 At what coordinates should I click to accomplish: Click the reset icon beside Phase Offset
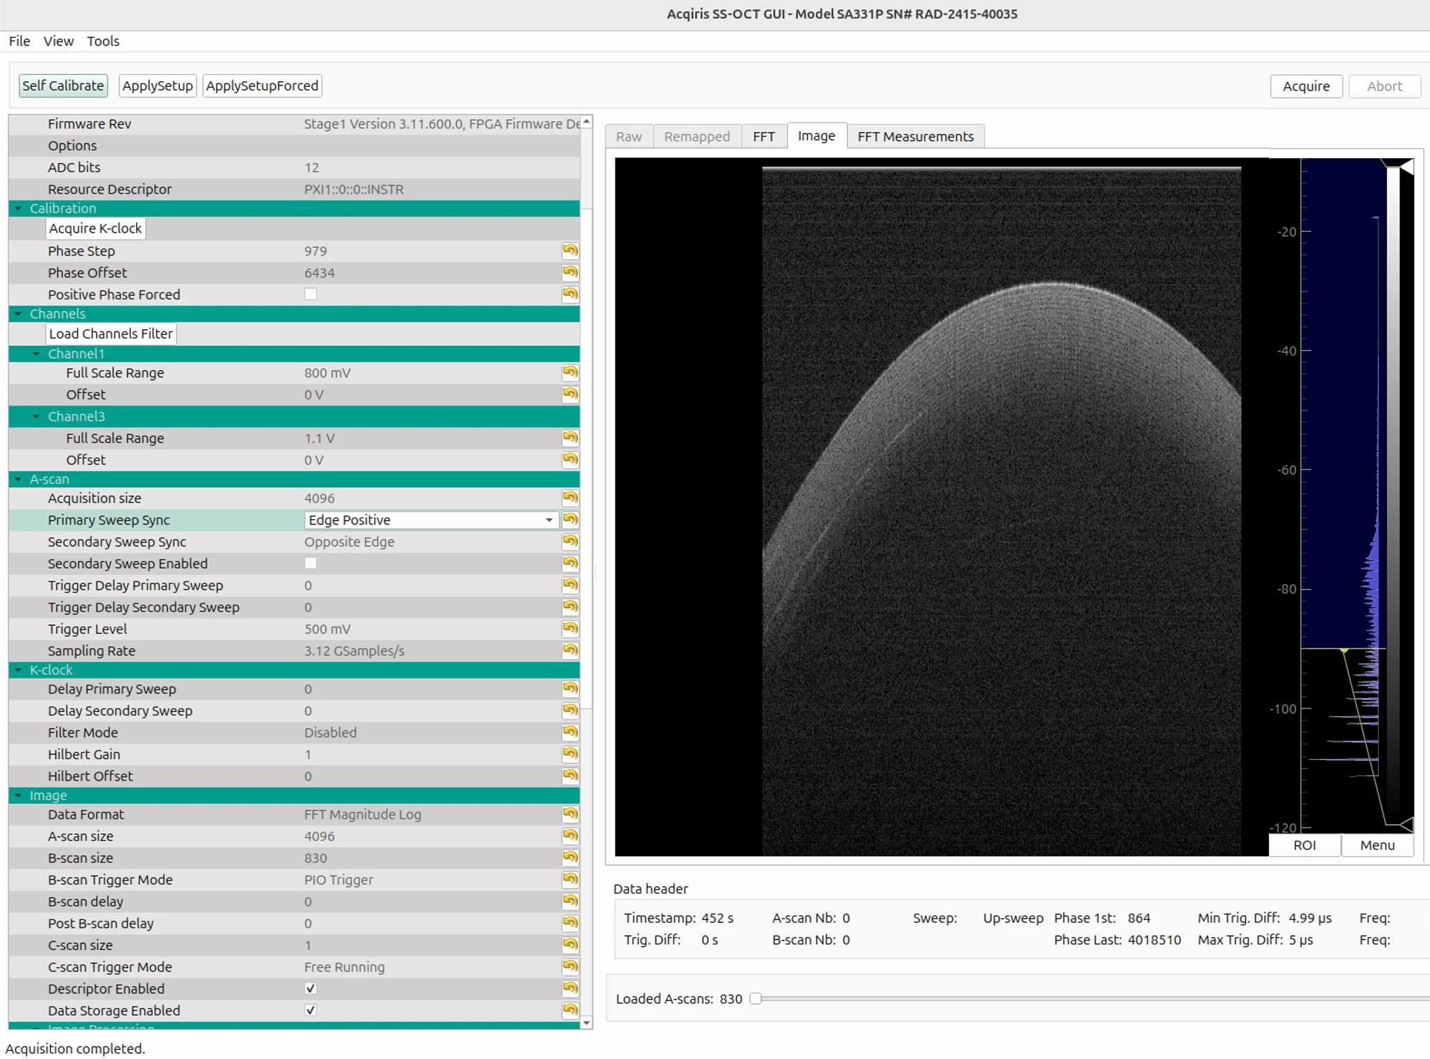coord(569,272)
